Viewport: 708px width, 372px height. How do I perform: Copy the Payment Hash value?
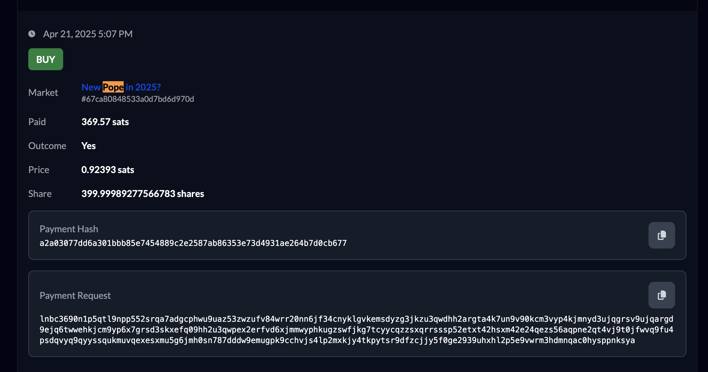pyautogui.click(x=661, y=235)
